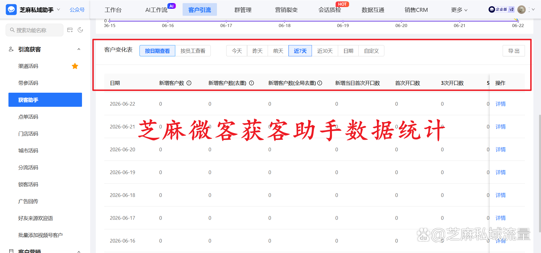This screenshot has width=541, height=253.
Task: Click the search magnifier icon
Action: [x=12, y=30]
